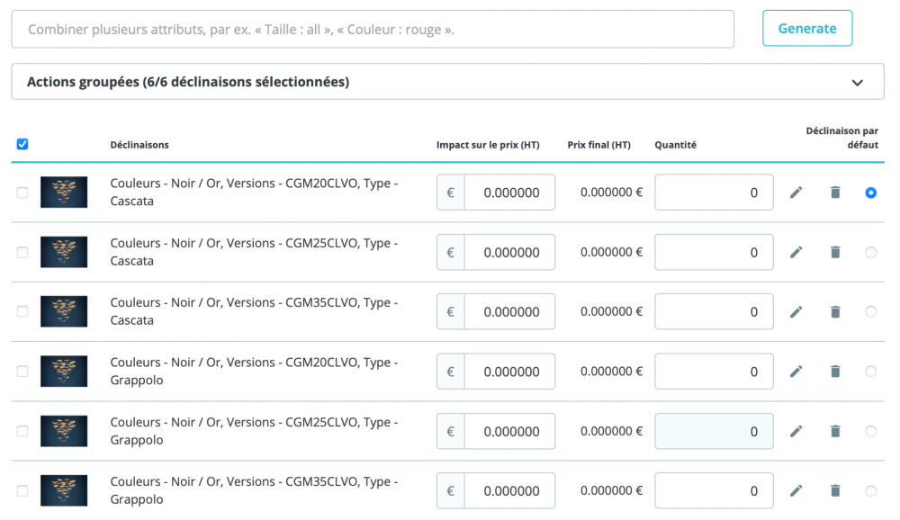Click combination name CGM25CLVO, Type - Cascata
The image size is (900, 520).
254,252
